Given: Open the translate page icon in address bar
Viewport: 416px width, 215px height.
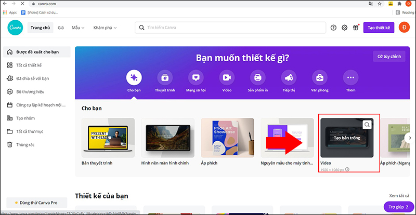Looking at the screenshot, I should 371,4.
